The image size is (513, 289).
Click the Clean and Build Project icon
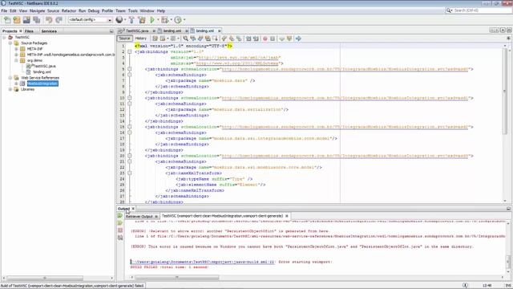pos(142,20)
